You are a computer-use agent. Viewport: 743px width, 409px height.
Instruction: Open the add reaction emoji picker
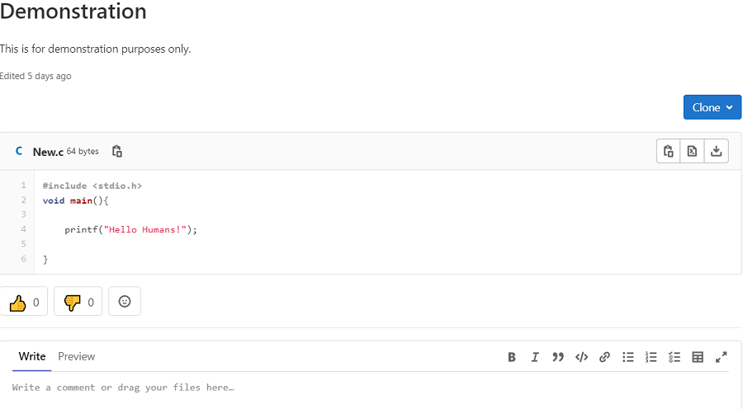[x=125, y=302]
